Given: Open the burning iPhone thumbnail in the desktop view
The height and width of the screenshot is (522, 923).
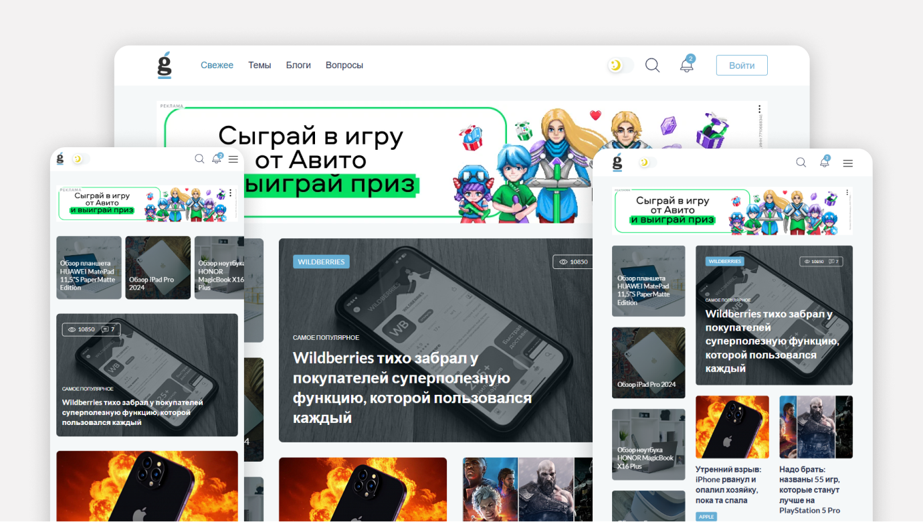Looking at the screenshot, I should point(363,489).
